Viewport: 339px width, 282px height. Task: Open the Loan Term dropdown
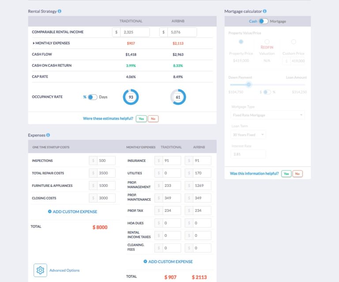tap(249, 134)
